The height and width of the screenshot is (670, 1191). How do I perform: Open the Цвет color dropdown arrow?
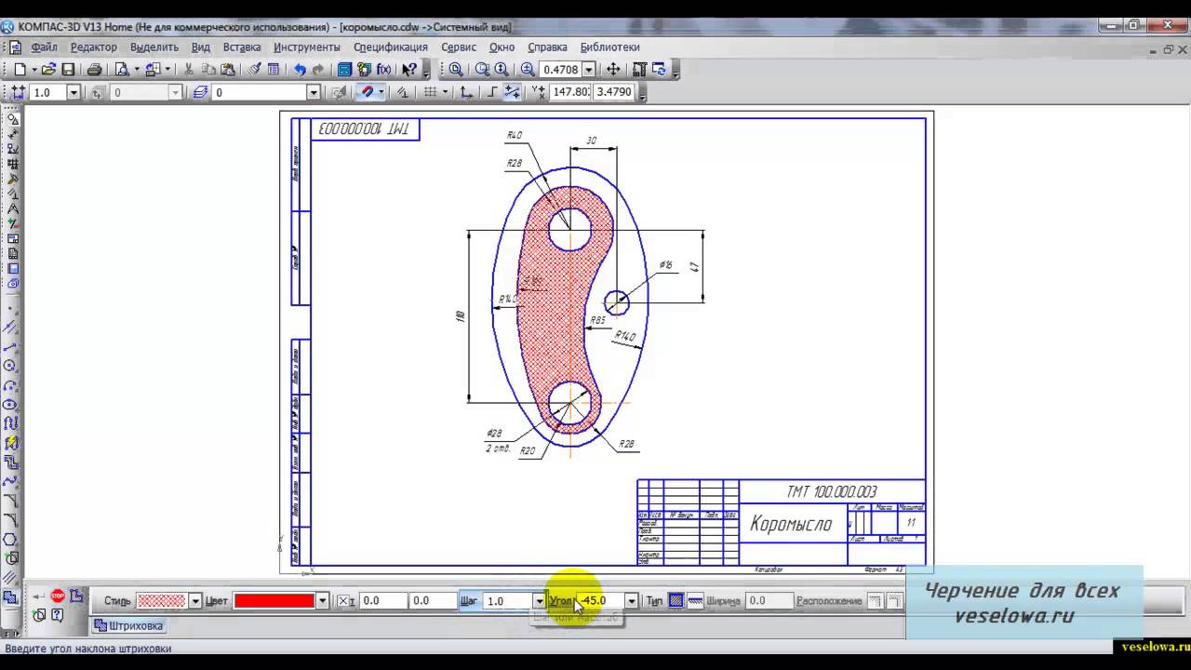[x=323, y=601]
